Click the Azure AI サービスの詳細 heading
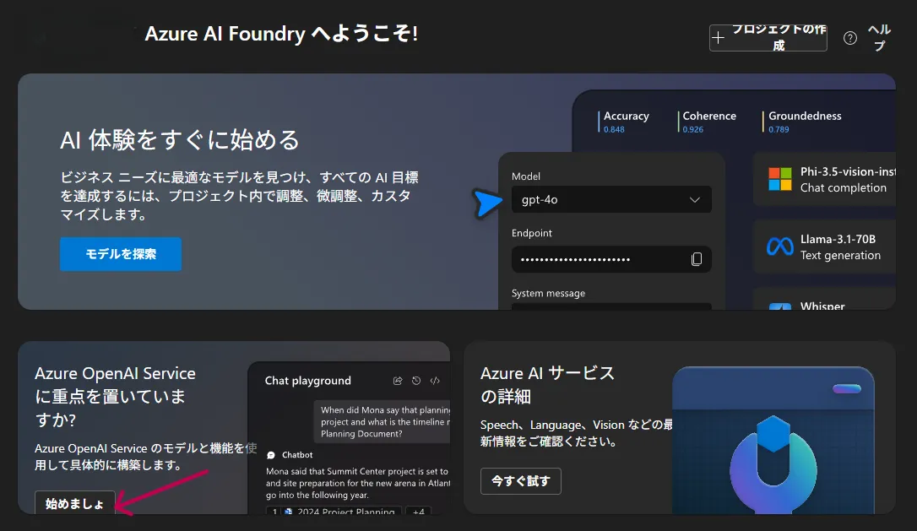Image resolution: width=917 pixels, height=531 pixels. [x=547, y=384]
